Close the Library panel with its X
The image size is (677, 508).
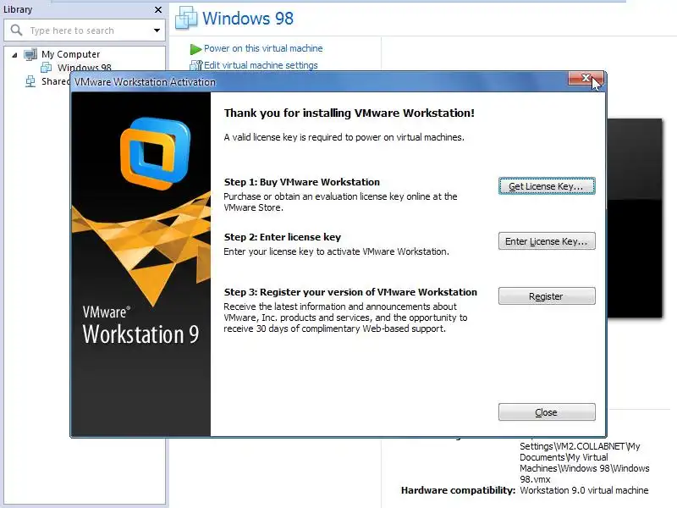[158, 9]
